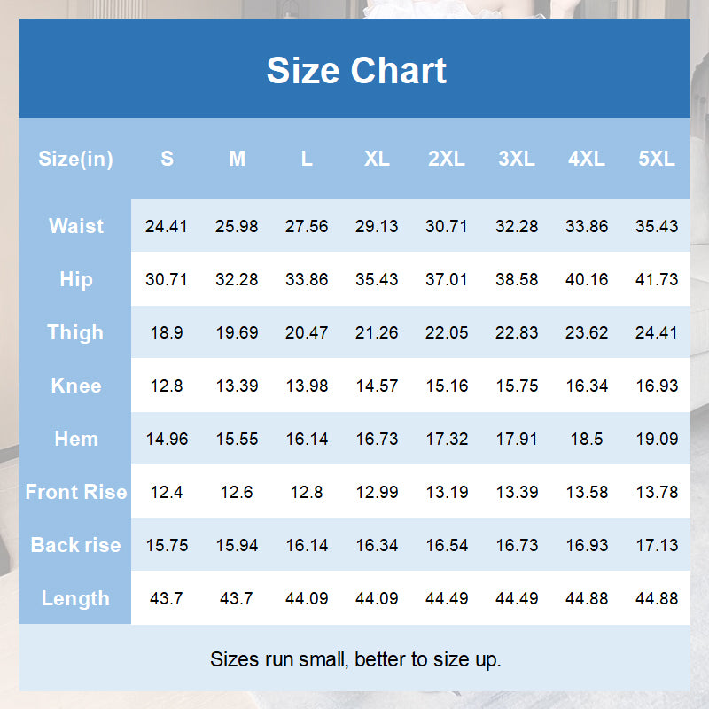Select the Knee row label
This screenshot has height=709, width=709.
76,386
